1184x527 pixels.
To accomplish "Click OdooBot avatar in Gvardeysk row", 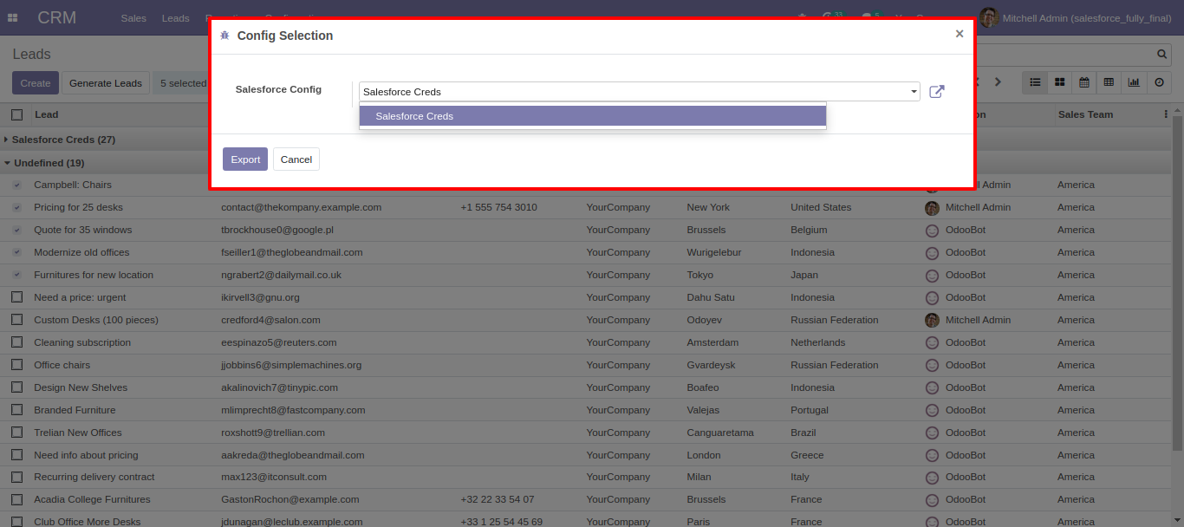I will coord(933,366).
